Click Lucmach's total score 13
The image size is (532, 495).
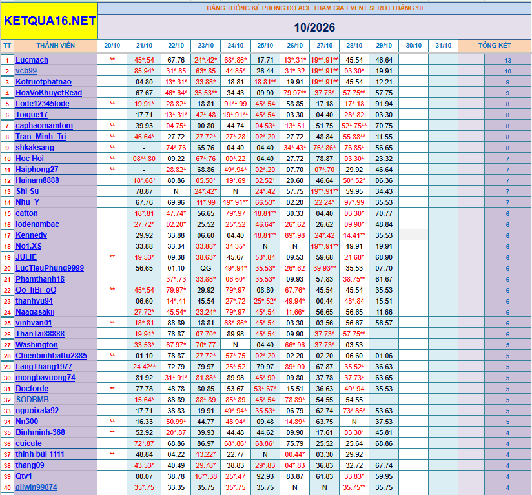[x=507, y=61]
